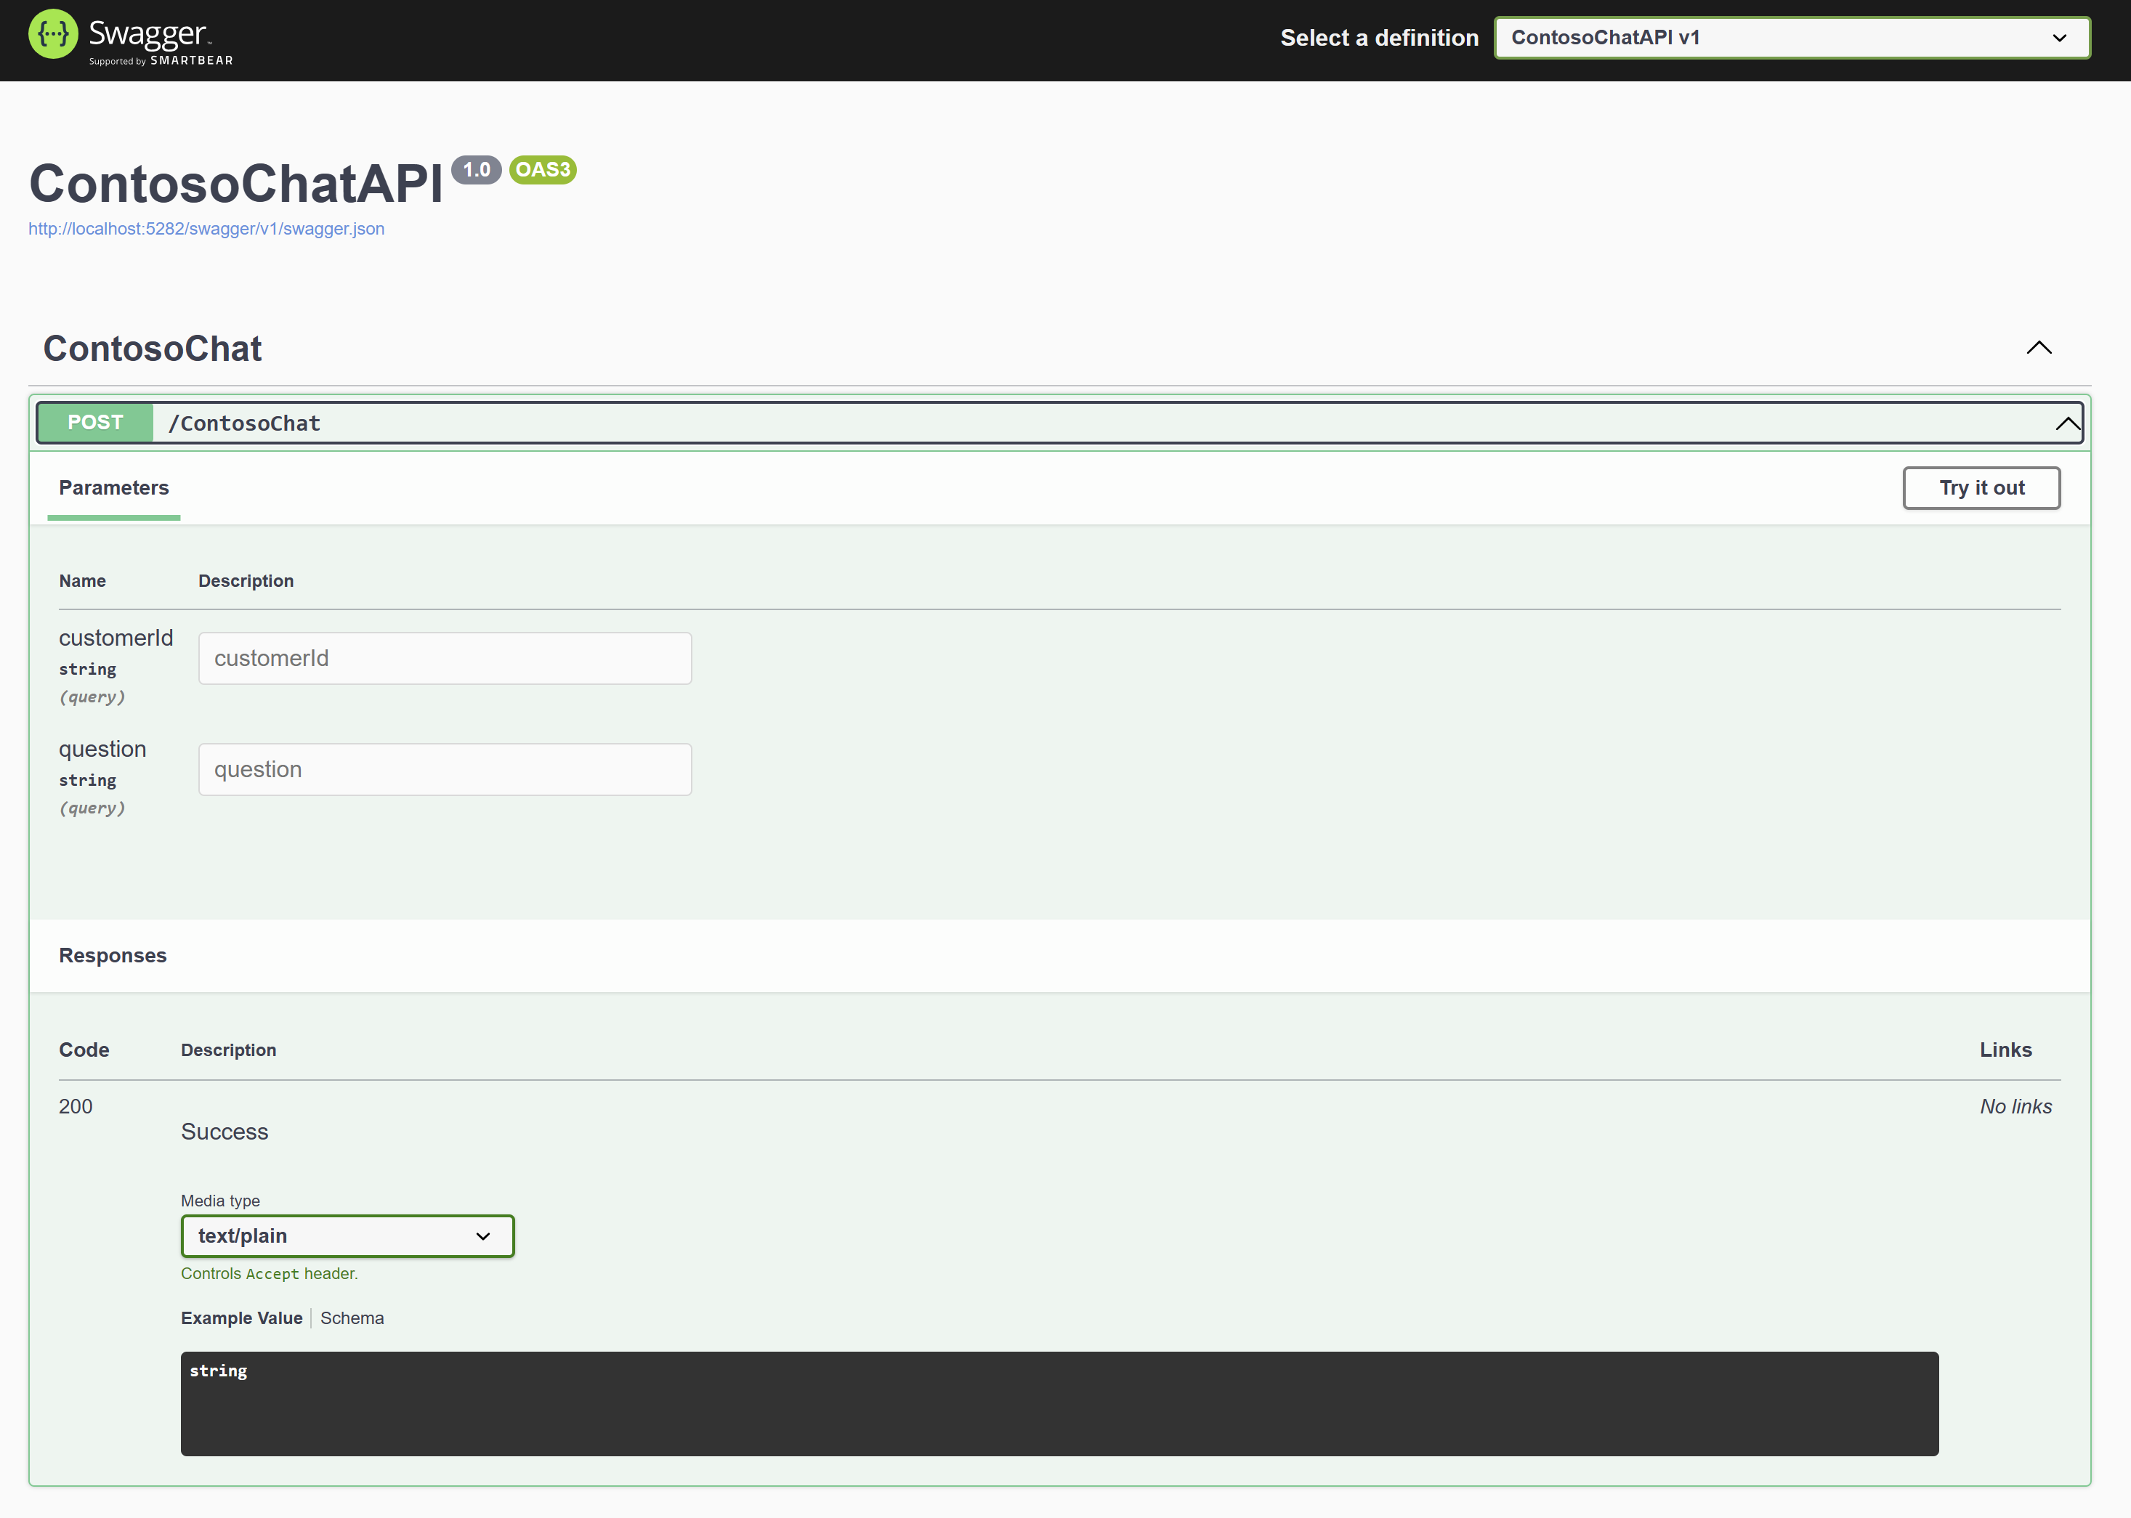Click the question input field
The height and width of the screenshot is (1518, 2131).
pos(444,769)
